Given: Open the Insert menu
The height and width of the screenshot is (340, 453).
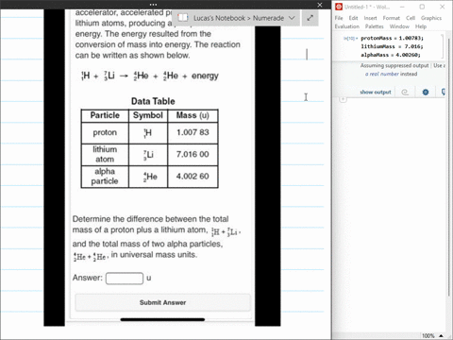Looking at the screenshot, I should [x=370, y=18].
